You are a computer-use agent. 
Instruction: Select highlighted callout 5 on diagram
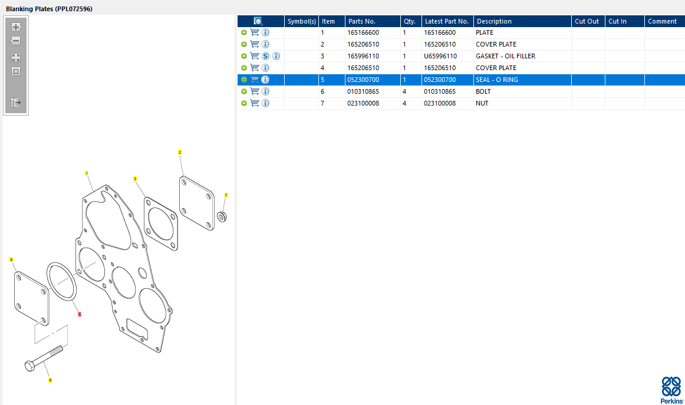tap(80, 314)
